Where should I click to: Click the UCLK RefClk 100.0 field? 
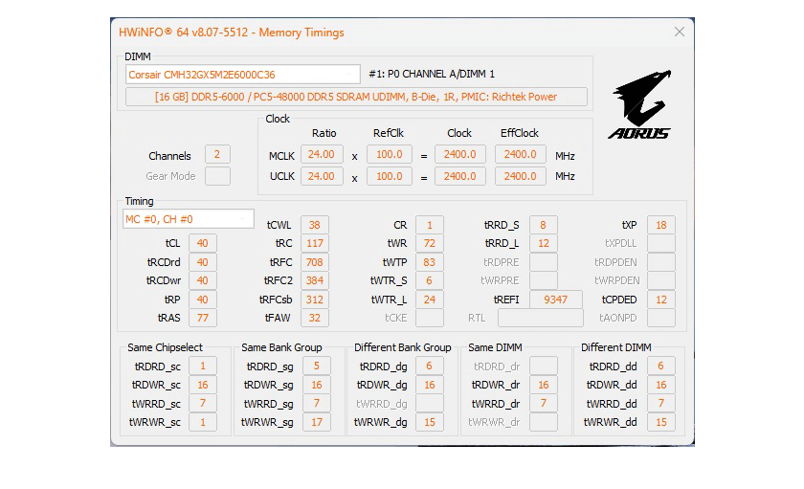pos(388,176)
